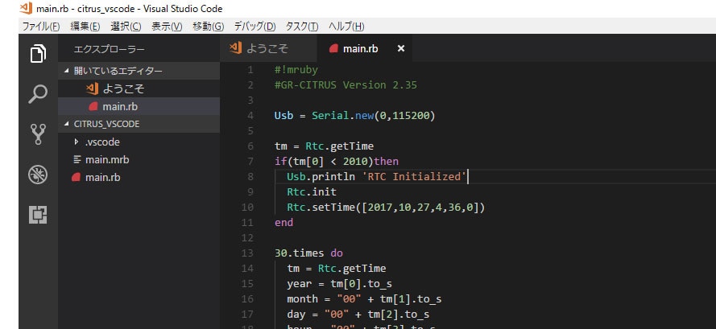Open the Explorer view in activity bar
Viewport: 716px width, 329px height.
39,54
